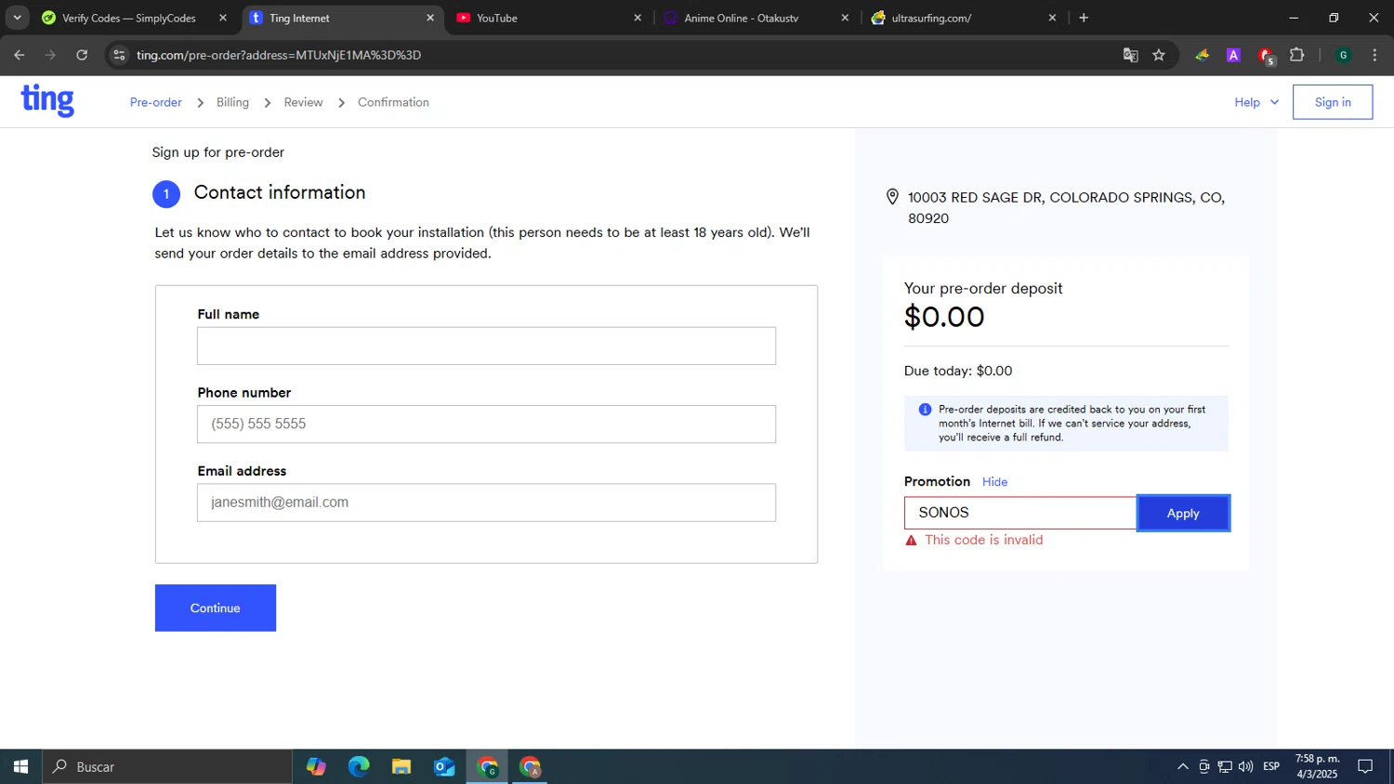The height and width of the screenshot is (784, 1394).
Task: Focus the Email address field
Action: 486,503
